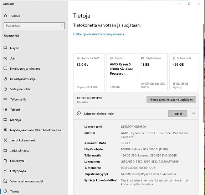Click the Jaetut kokemukset icon
This screenshot has height=195, width=205.
(x=5, y=140)
